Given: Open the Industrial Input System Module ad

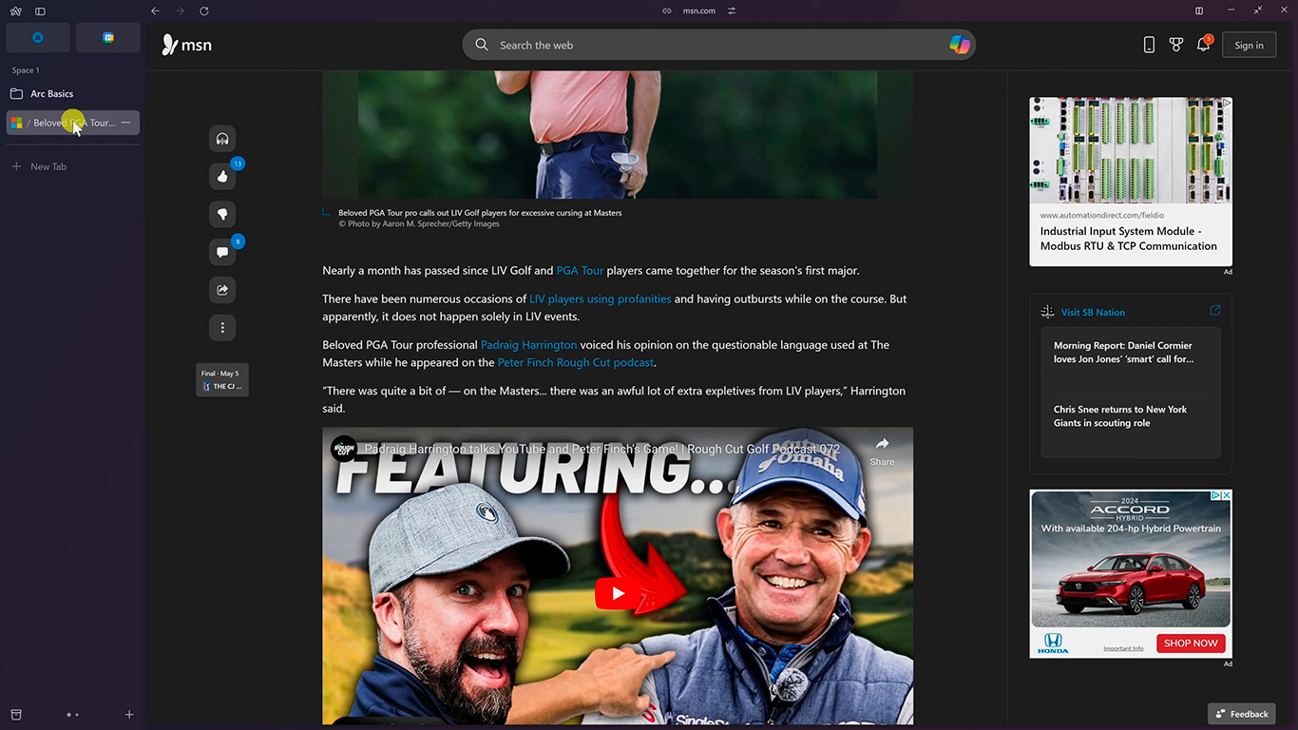Looking at the screenshot, I should pyautogui.click(x=1129, y=239).
